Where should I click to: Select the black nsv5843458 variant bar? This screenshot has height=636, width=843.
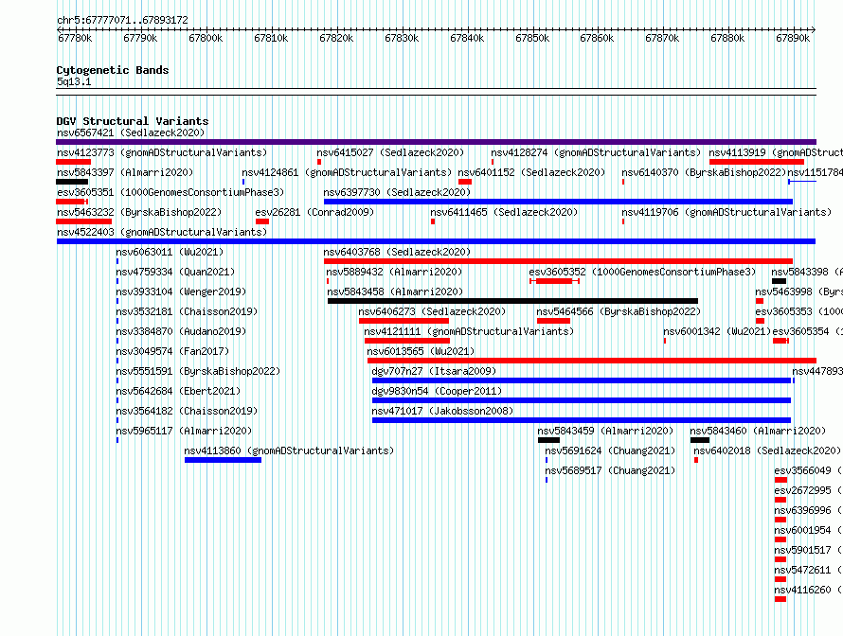[x=512, y=301]
